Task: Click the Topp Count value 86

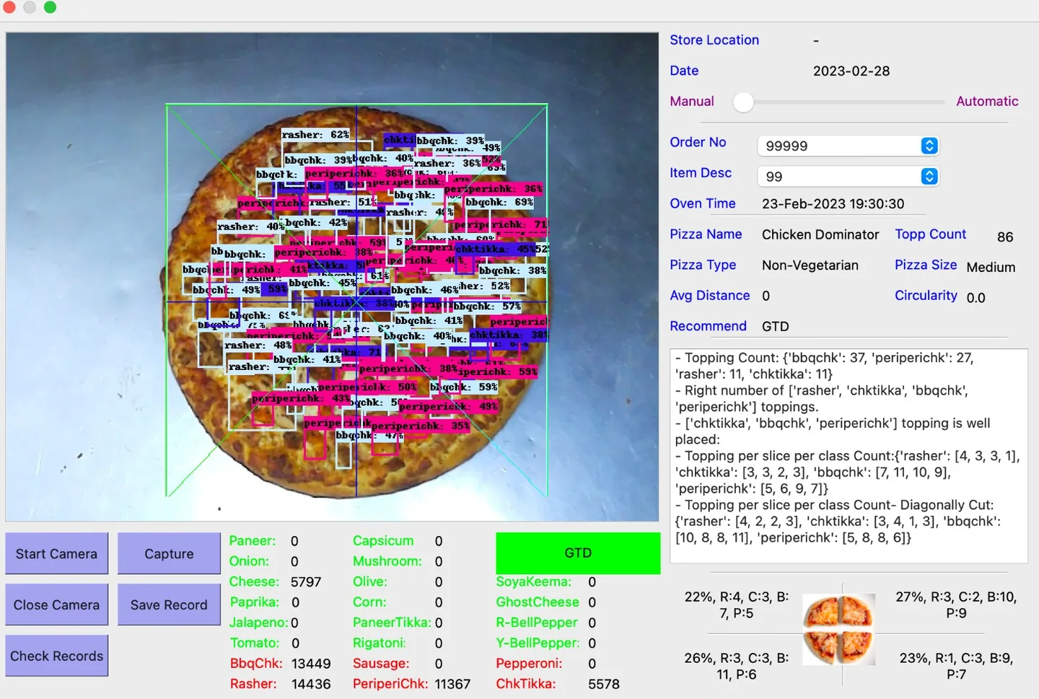Action: click(1005, 237)
